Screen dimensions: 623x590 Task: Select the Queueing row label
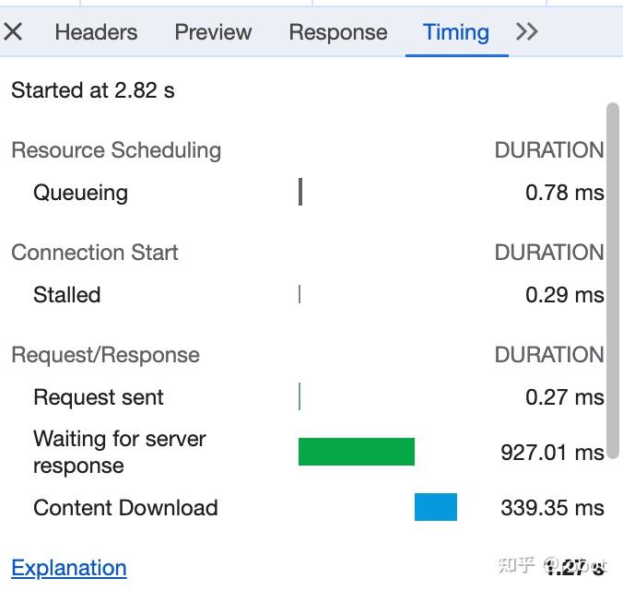pos(81,194)
